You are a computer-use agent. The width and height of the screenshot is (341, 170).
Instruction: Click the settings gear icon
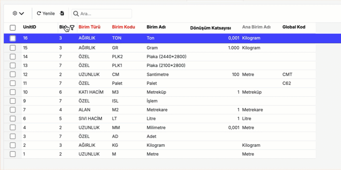click(15, 13)
